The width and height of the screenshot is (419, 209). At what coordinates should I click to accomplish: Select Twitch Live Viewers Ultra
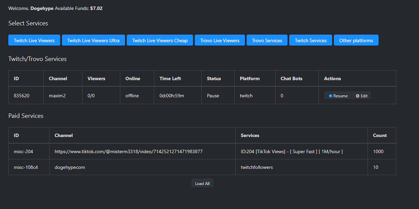[x=93, y=40]
